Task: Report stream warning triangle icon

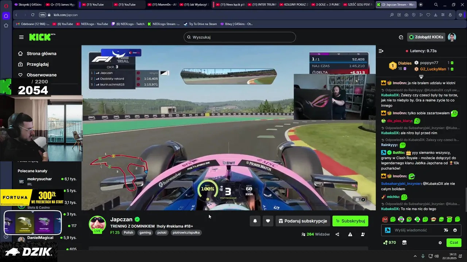Action: click(x=350, y=234)
